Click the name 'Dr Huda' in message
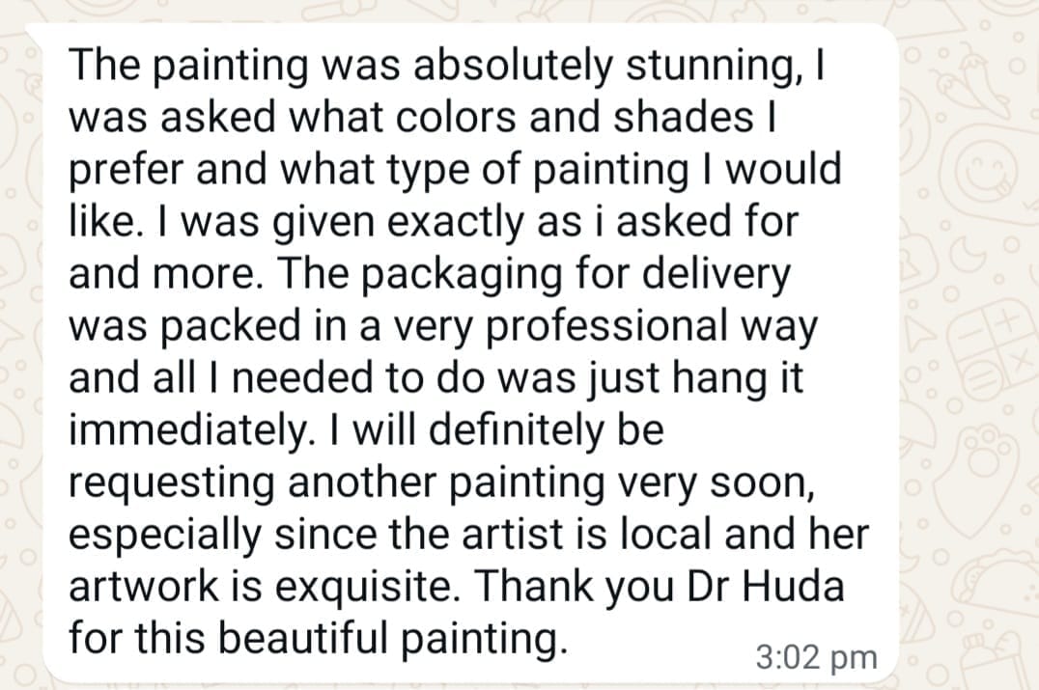This screenshot has height=690, width=1039. point(766,586)
